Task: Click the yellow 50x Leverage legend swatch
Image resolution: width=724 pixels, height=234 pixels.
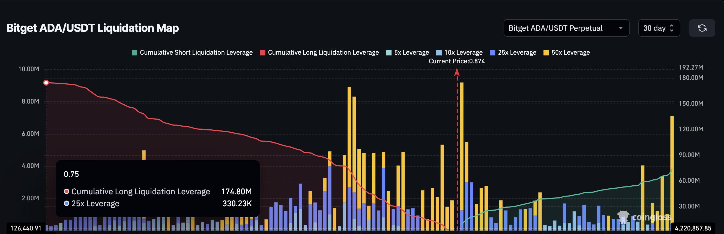Action: 546,53
